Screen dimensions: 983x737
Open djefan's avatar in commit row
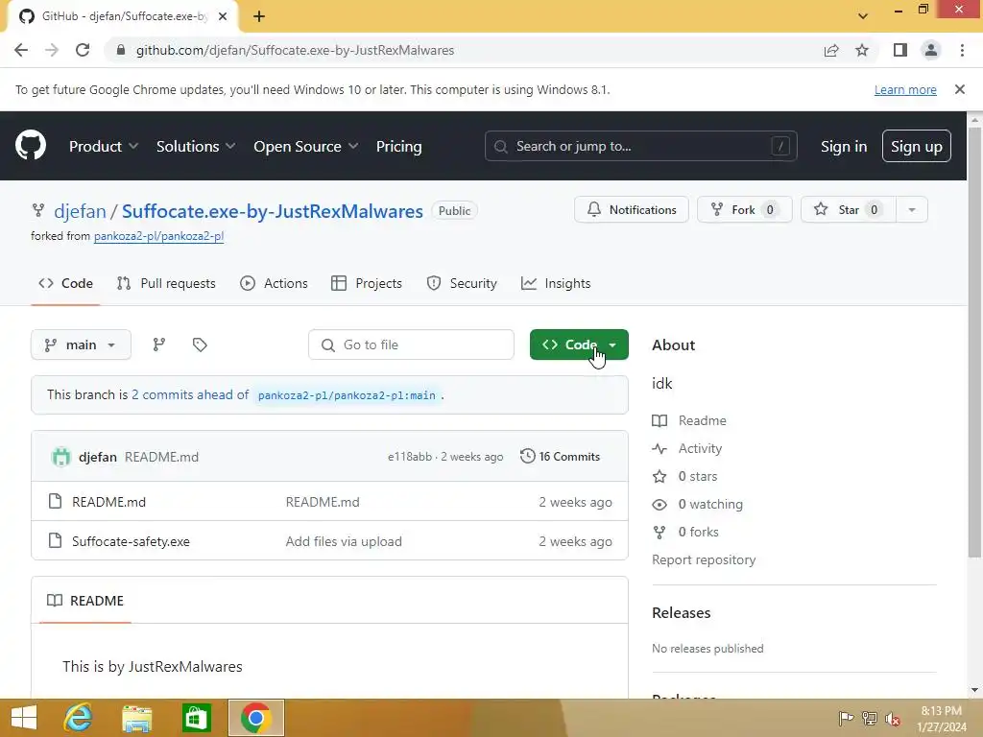coord(60,457)
